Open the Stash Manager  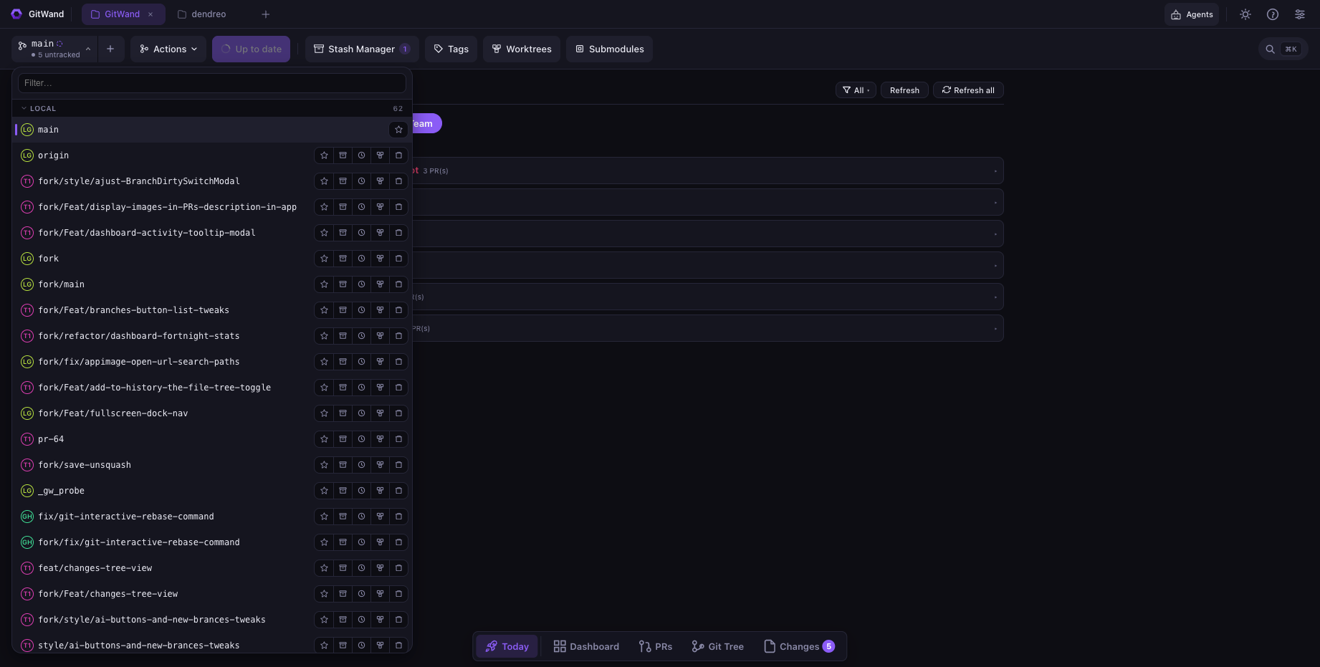click(x=362, y=49)
